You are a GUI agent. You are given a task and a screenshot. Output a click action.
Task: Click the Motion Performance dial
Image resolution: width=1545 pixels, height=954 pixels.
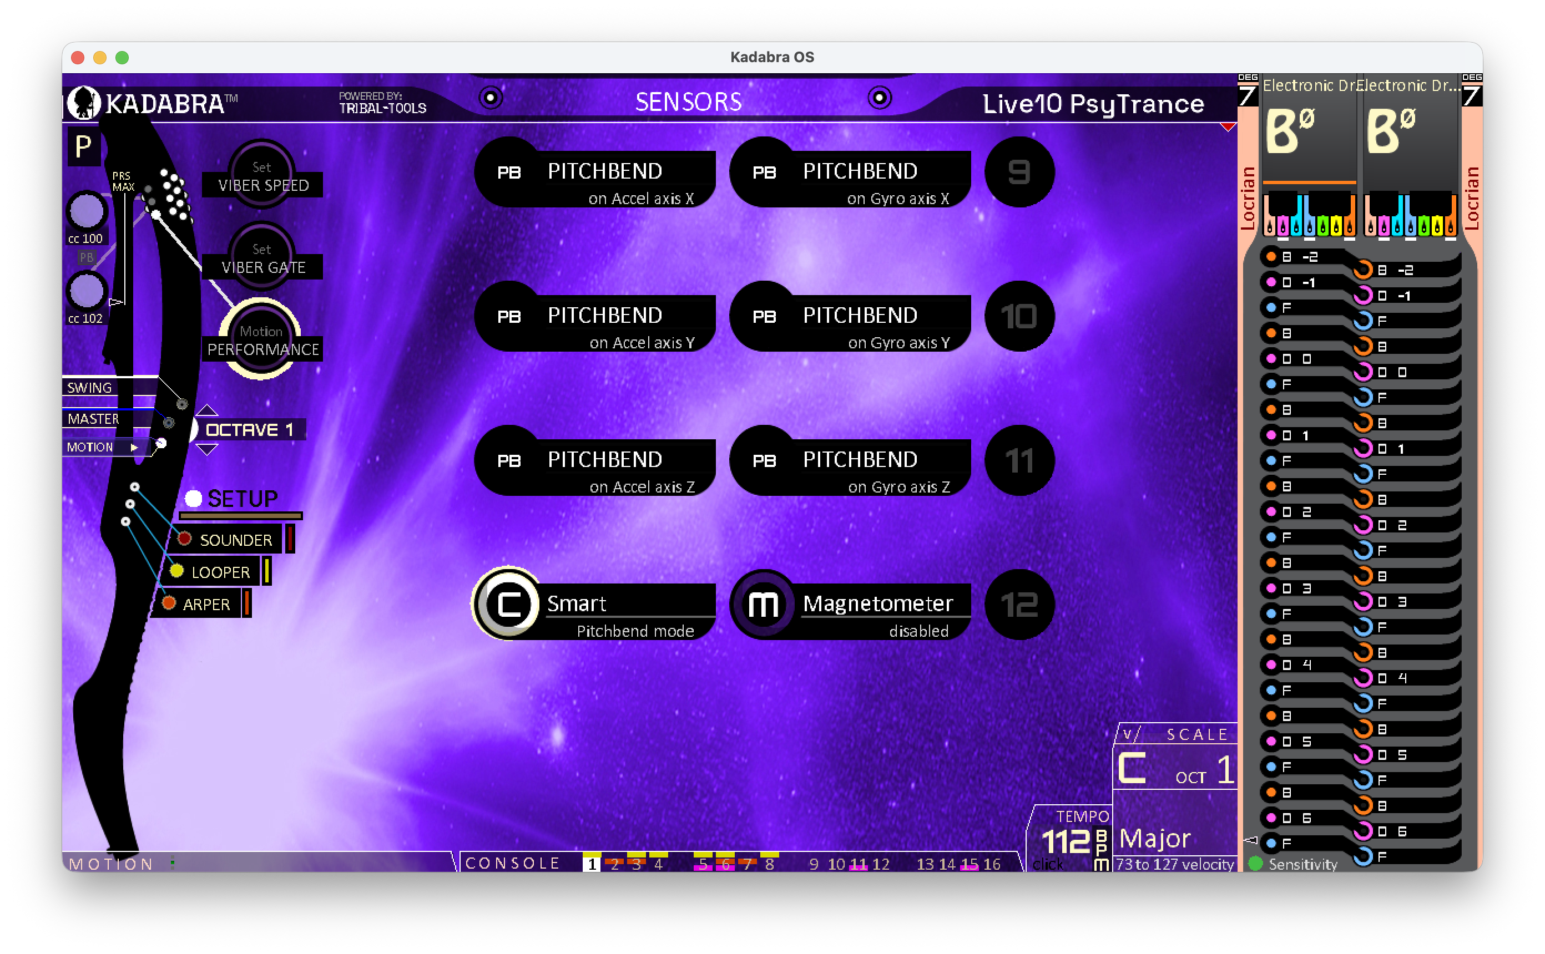pyautogui.click(x=260, y=339)
